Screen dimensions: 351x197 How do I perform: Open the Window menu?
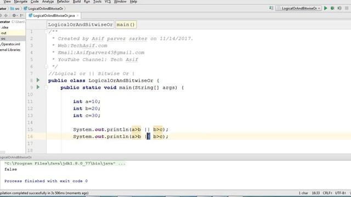coord(120,2)
